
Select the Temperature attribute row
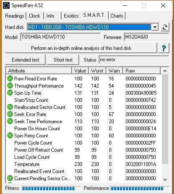point(84,164)
